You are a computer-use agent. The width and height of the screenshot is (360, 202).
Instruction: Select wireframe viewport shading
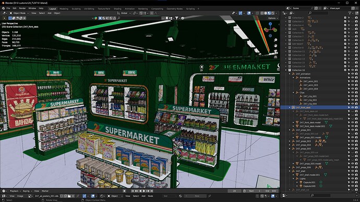point(262,13)
